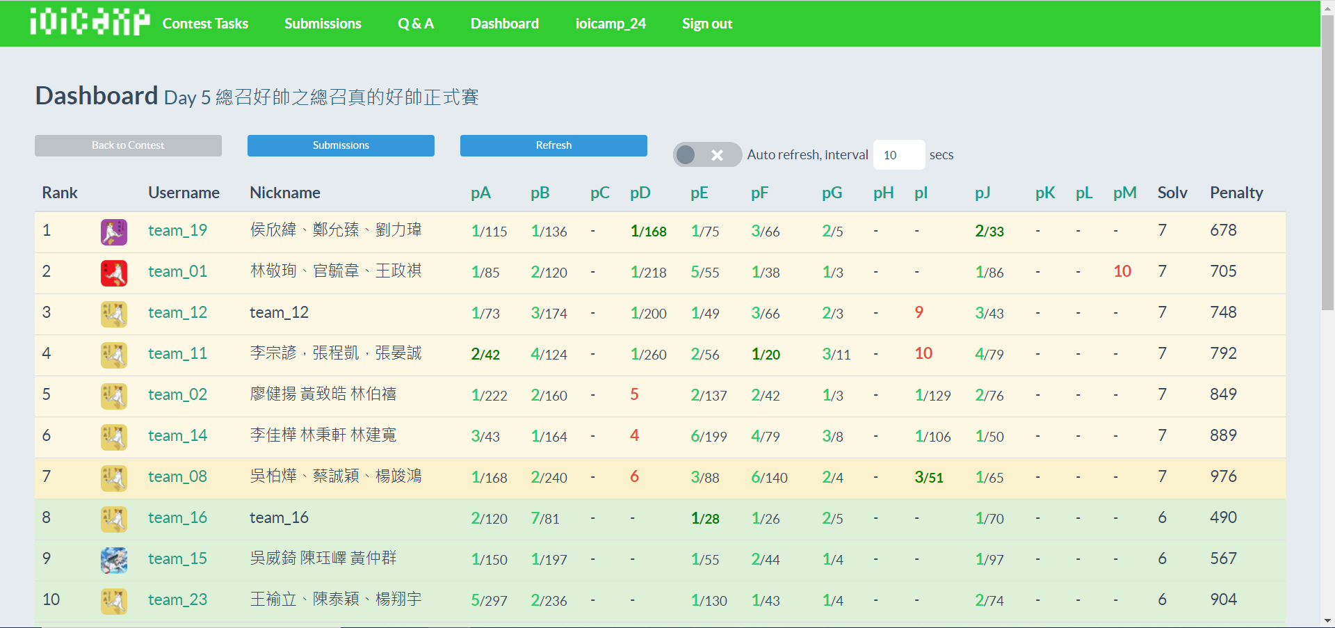The width and height of the screenshot is (1335, 628).
Task: Click team_15's blue avatar icon
Action: click(x=114, y=561)
